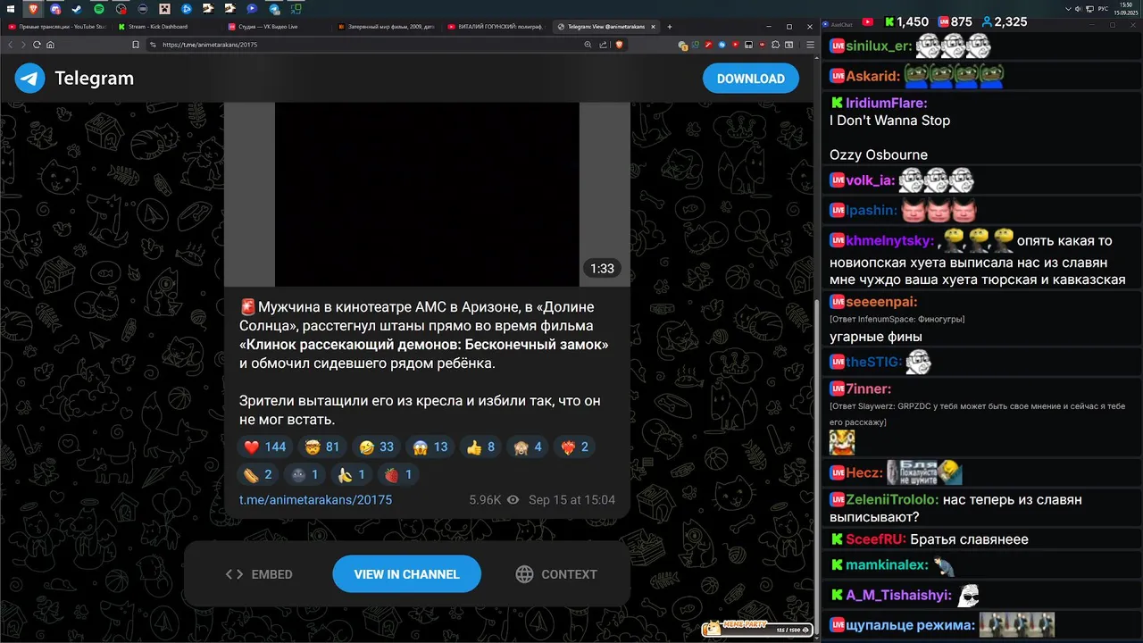Open Brave Shields lion icon in address bar

620,45
